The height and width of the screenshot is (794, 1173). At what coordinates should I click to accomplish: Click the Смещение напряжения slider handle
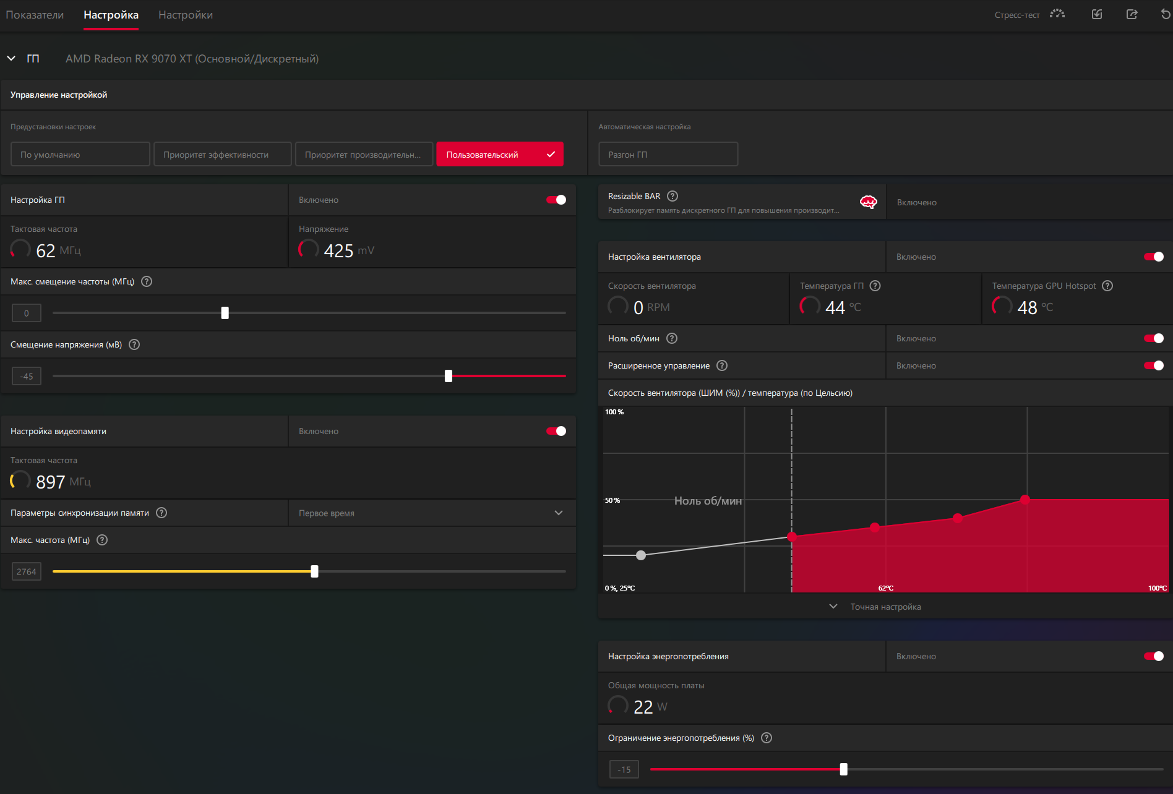pos(449,376)
